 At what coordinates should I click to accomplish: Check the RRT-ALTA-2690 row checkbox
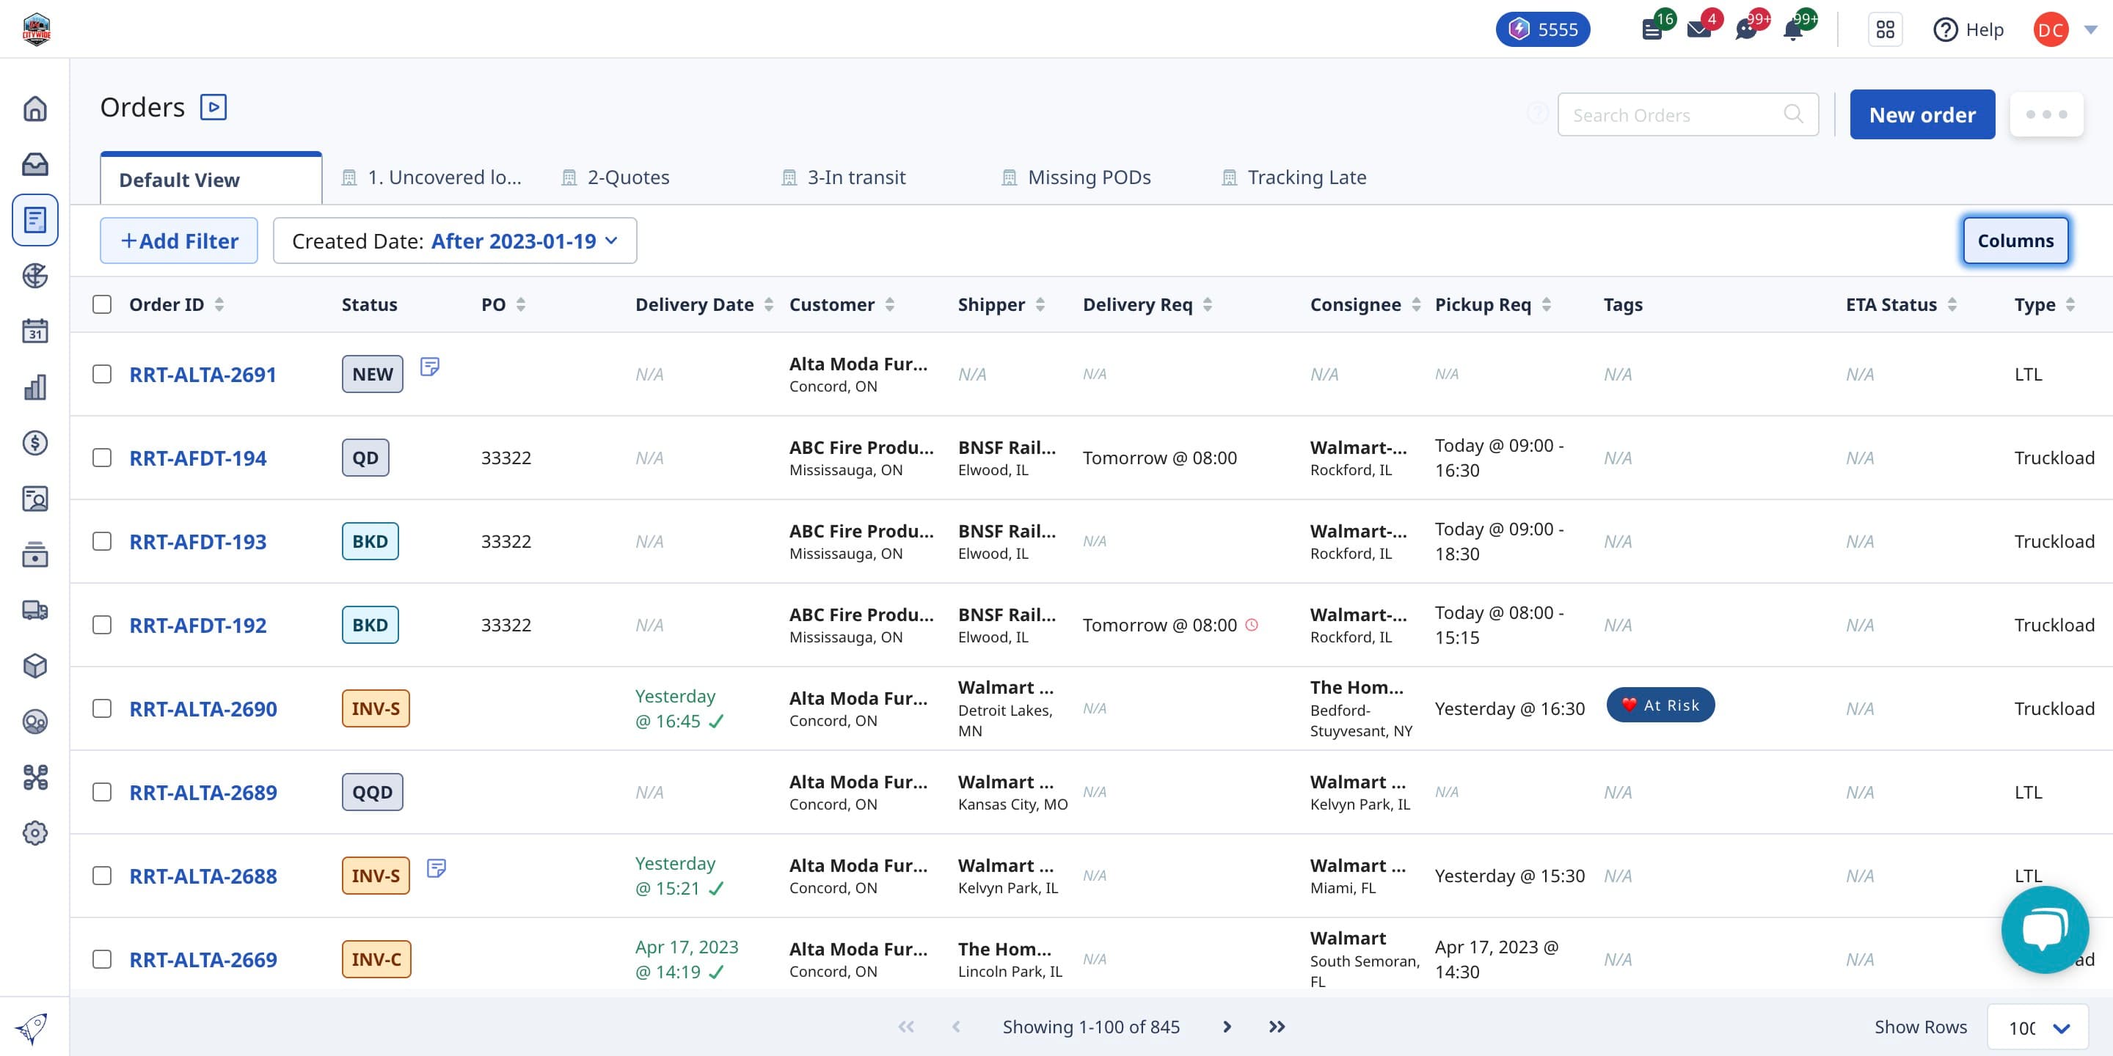(x=102, y=708)
